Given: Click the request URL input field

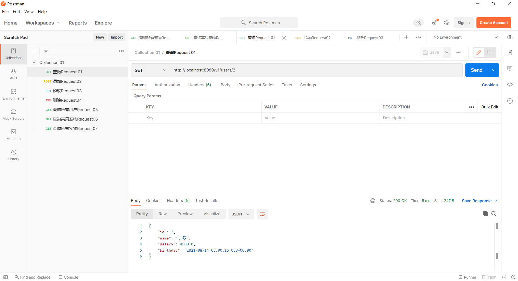Looking at the screenshot, I should point(316,70).
